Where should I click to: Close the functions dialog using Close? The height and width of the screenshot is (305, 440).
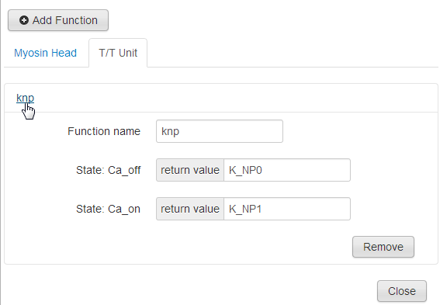coord(401,291)
